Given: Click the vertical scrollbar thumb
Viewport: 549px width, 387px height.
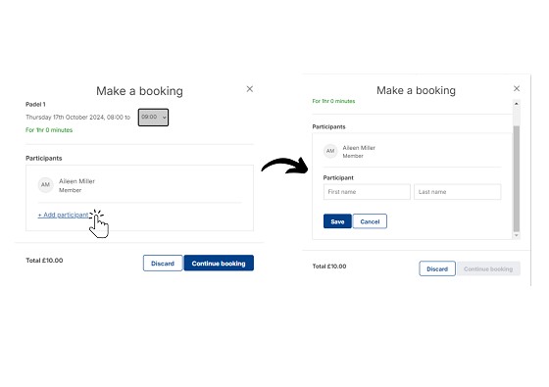Looking at the screenshot, I should click(x=516, y=178).
